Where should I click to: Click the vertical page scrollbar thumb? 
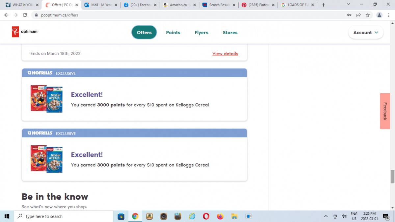(392, 177)
